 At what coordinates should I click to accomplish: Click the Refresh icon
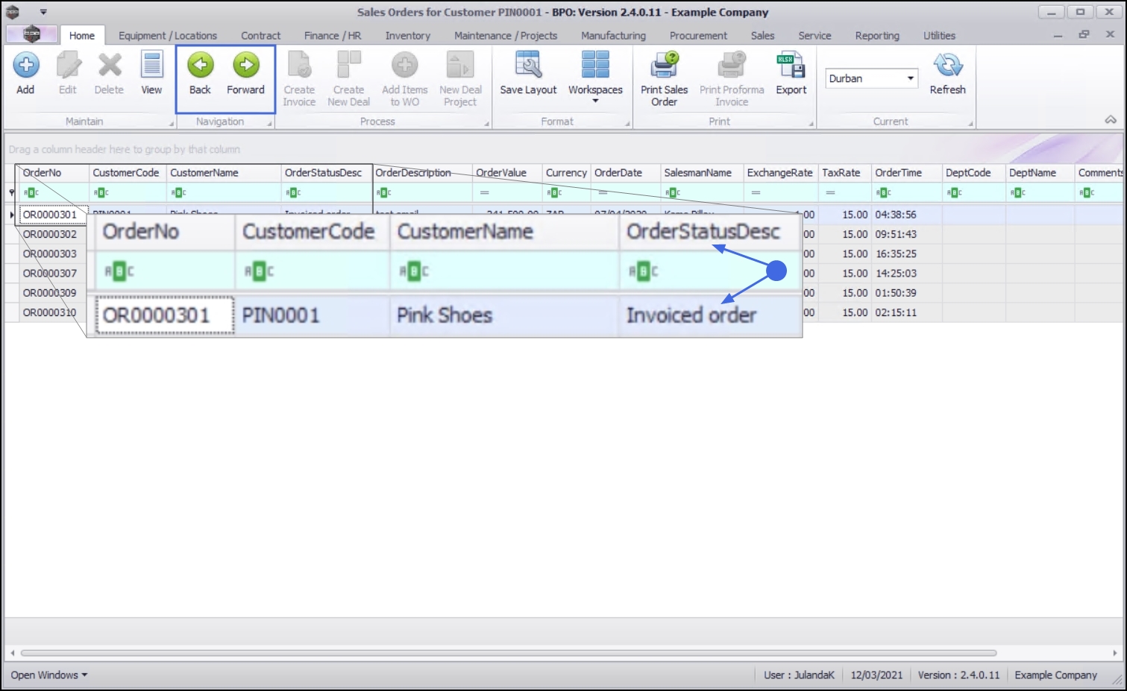pos(948,66)
